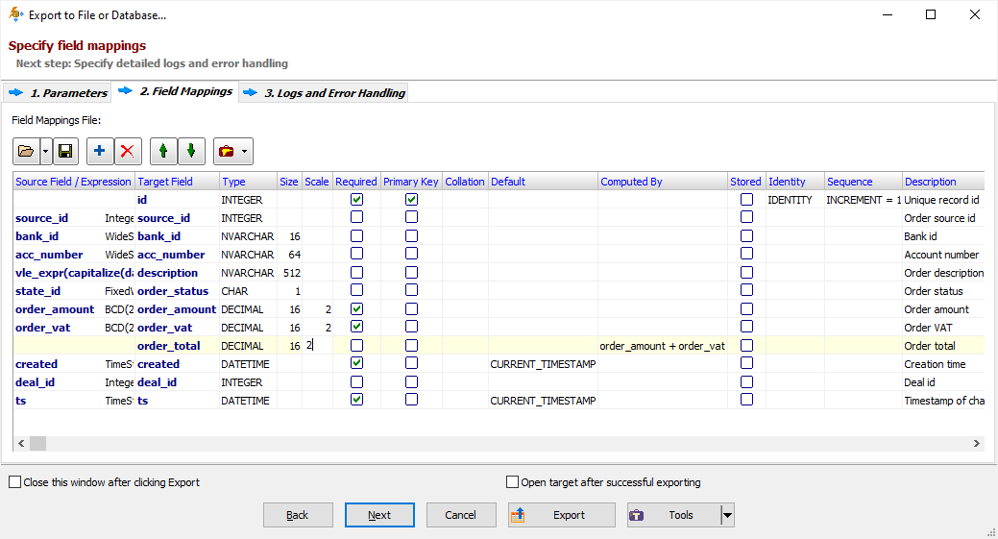Toggle Required checkbox for order_total row
998x539 pixels.
(x=357, y=346)
